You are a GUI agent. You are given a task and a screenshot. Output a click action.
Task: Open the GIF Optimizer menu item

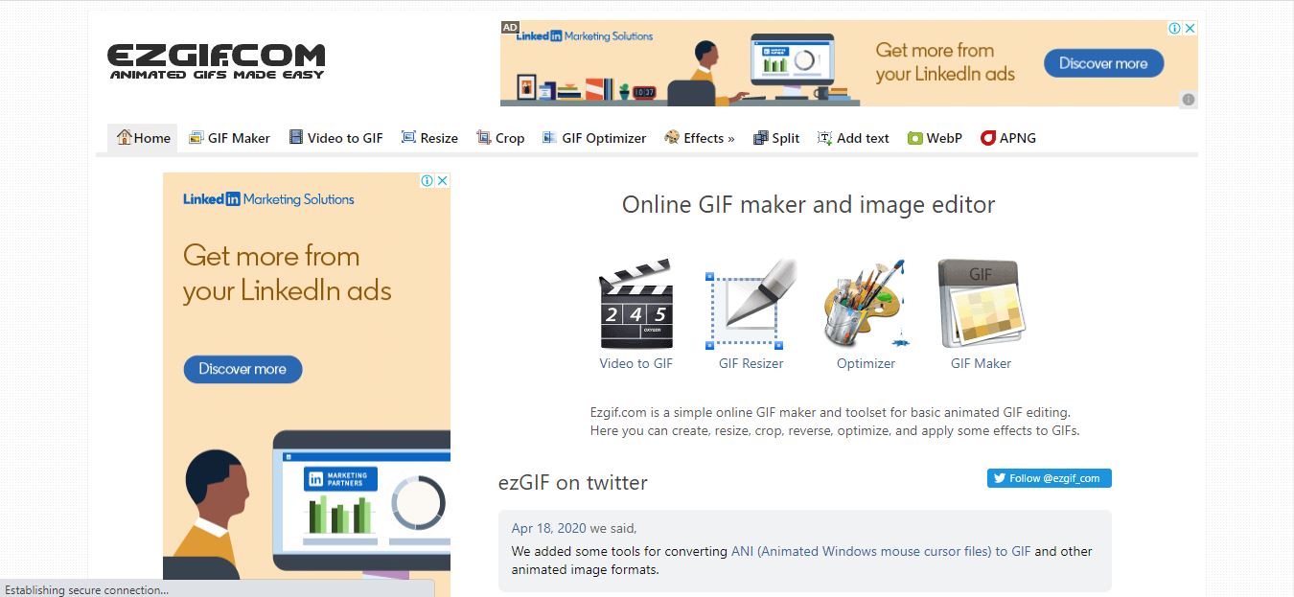594,138
